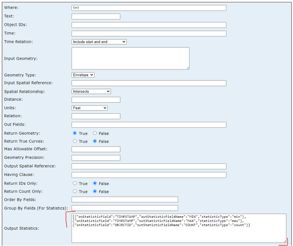
Task: Set Return True Curves to True
Action: coord(75,141)
